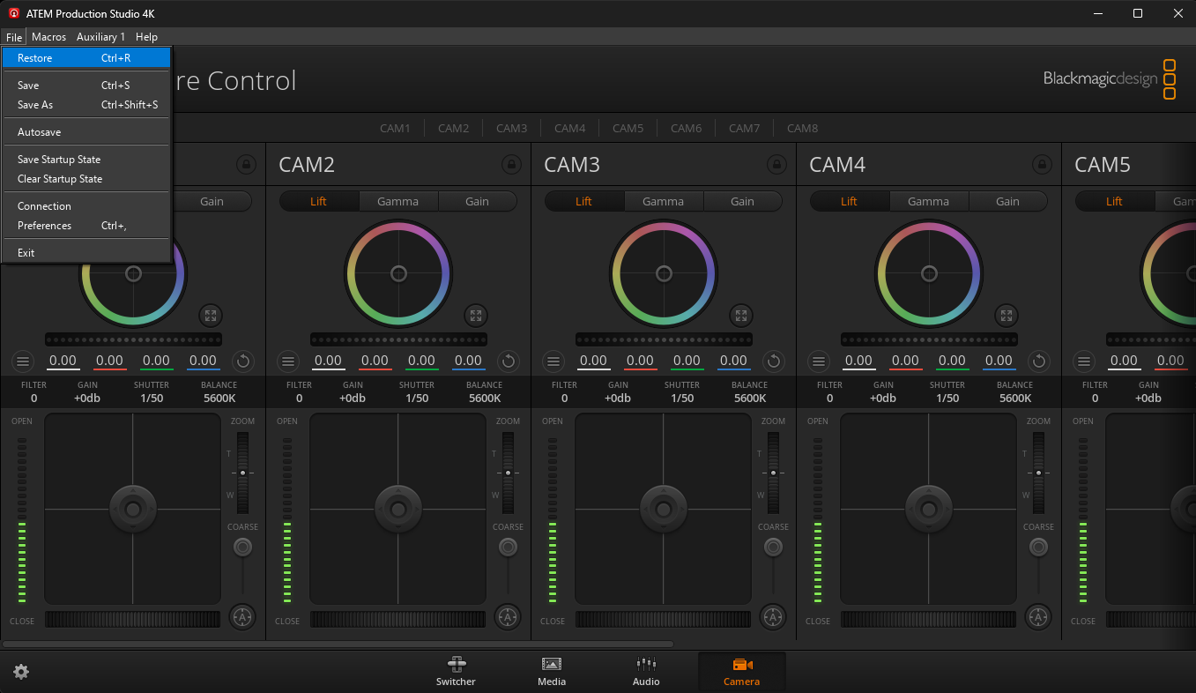
Task: Open the Help menu
Action: 146,37
